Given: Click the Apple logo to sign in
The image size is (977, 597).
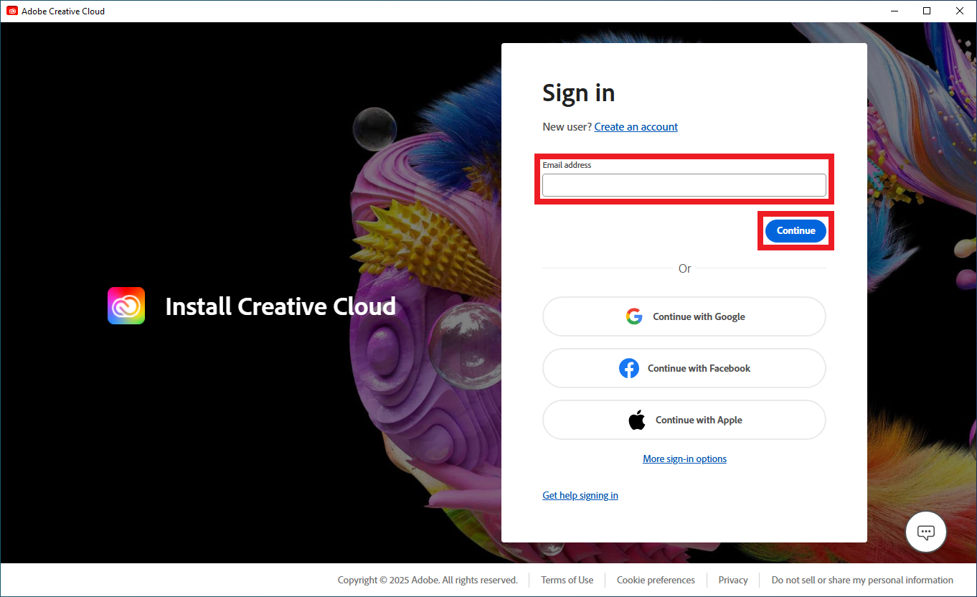Looking at the screenshot, I should point(637,420).
